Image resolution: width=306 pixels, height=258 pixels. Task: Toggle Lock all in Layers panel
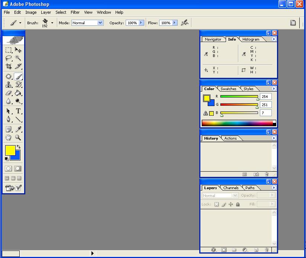[x=238, y=204]
